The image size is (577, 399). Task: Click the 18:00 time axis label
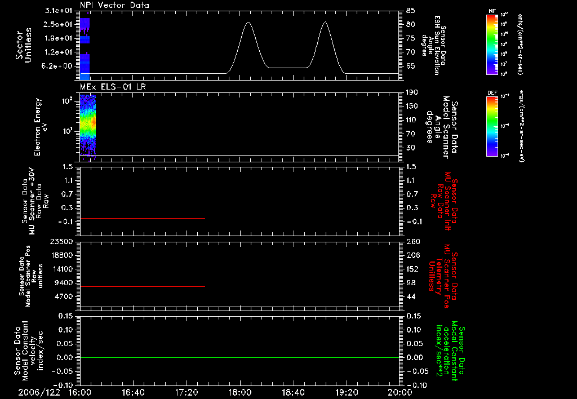point(240,392)
